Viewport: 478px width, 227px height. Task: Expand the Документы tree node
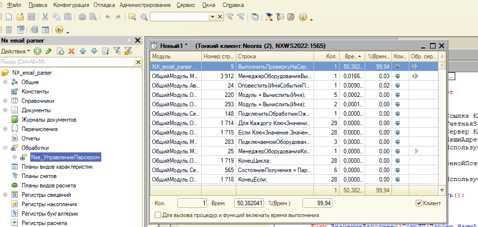click(4, 110)
